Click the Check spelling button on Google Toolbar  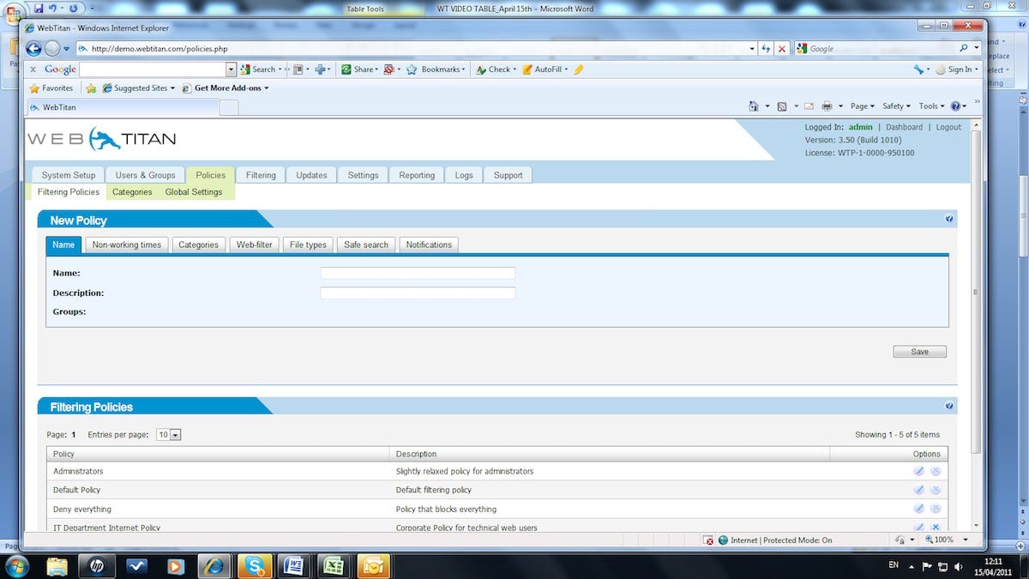(496, 69)
